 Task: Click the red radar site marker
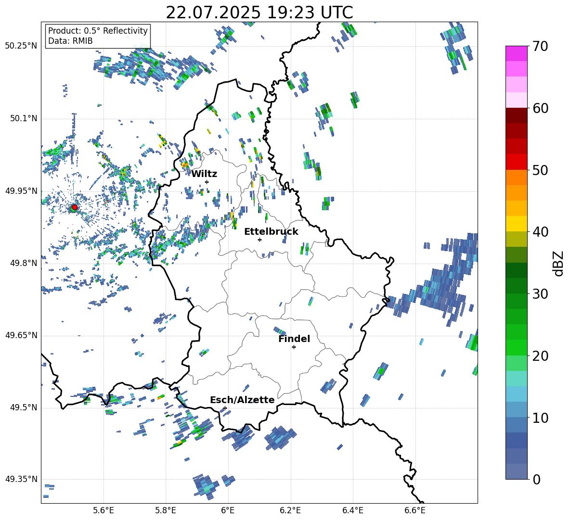coord(75,207)
